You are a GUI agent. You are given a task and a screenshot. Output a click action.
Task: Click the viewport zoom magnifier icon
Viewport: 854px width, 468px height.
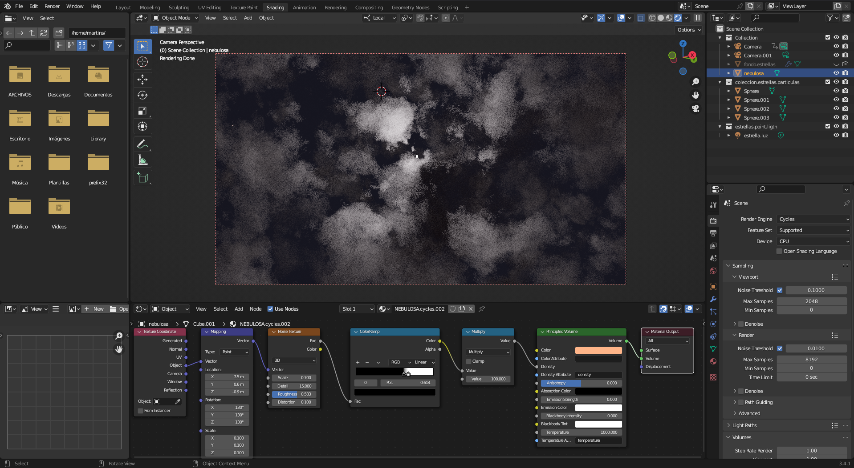[695, 82]
